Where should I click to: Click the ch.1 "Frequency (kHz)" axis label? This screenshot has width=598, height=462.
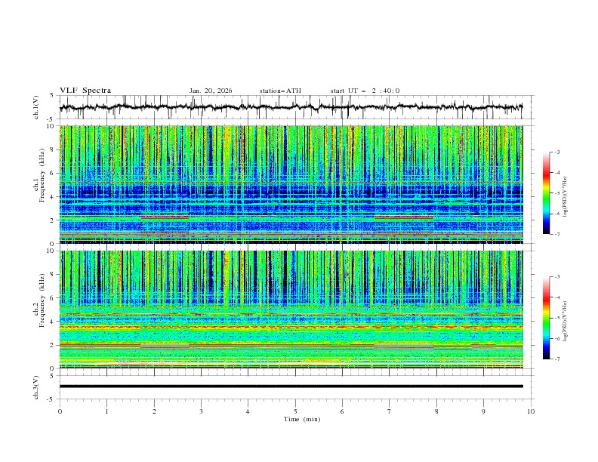[42, 174]
